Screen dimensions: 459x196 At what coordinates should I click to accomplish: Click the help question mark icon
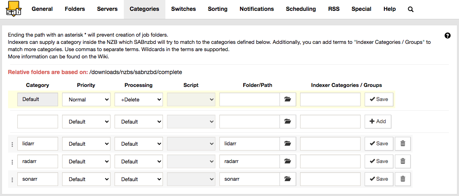[x=447, y=35]
